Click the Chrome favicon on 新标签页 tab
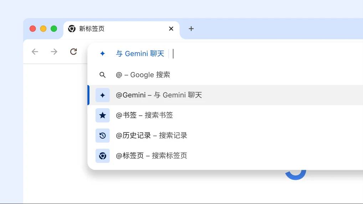The width and height of the screenshot is (363, 204). 72,29
